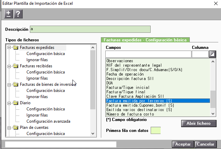The width and height of the screenshot is (221, 149).
Task: Click the Primera fila con datos field
Action: (155, 131)
